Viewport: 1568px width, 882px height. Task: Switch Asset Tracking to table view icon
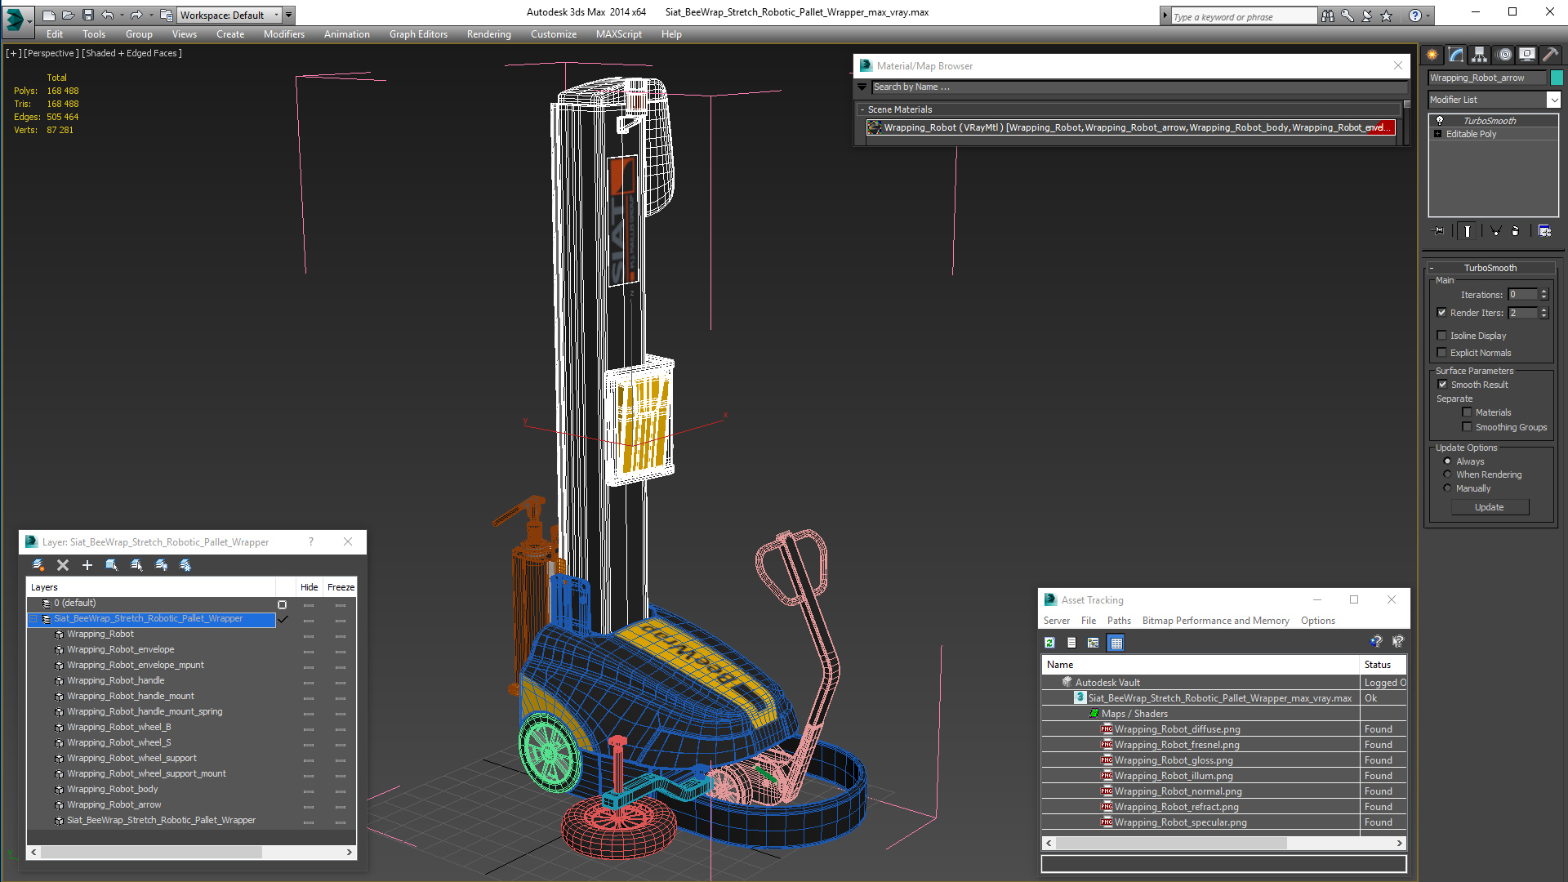pos(1116,644)
